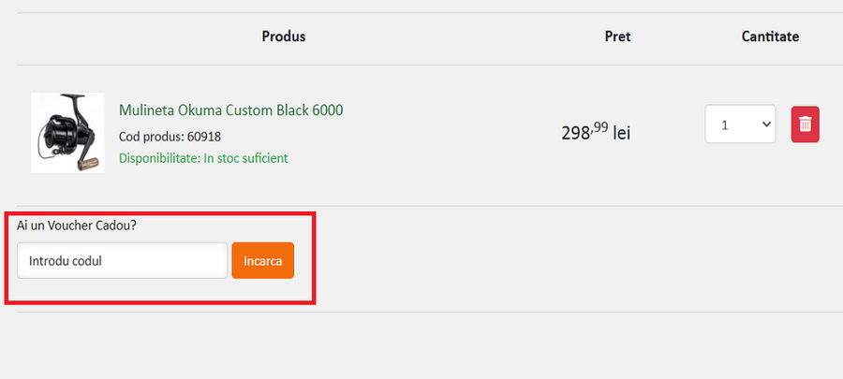Image resolution: width=843 pixels, height=379 pixels.
Task: Click the chevron arrow in quantity selector
Action: point(766,124)
